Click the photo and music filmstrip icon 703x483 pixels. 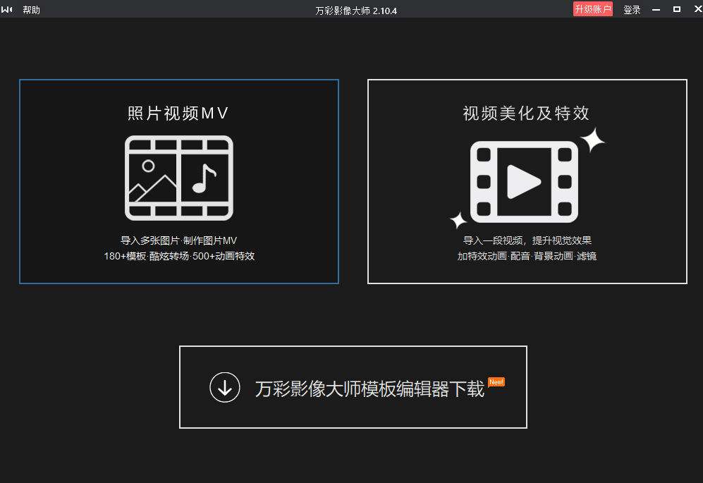click(179, 178)
